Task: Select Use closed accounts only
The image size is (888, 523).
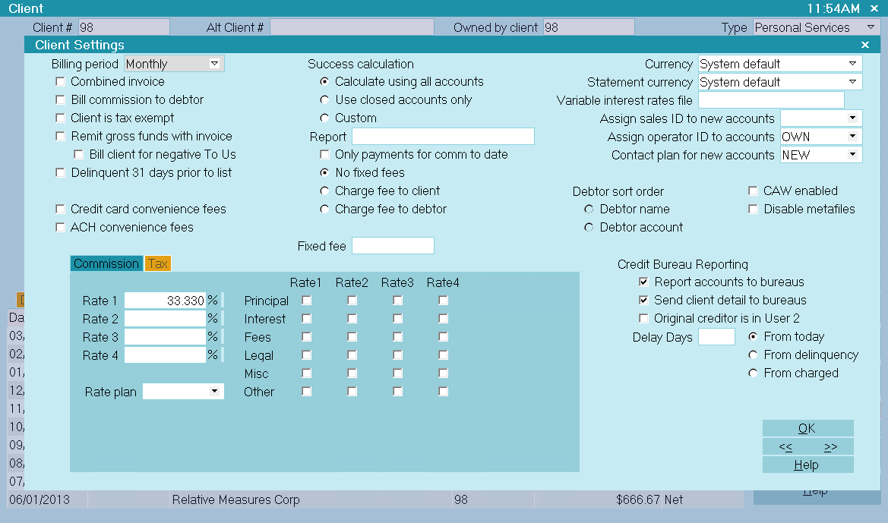Action: [324, 99]
